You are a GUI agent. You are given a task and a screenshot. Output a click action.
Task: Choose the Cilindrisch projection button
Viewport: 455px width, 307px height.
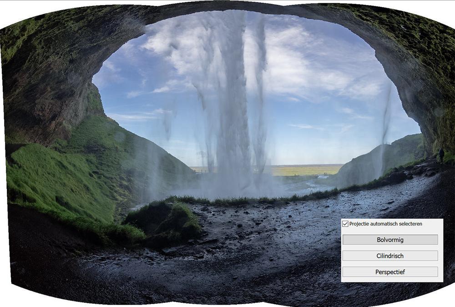click(x=390, y=256)
